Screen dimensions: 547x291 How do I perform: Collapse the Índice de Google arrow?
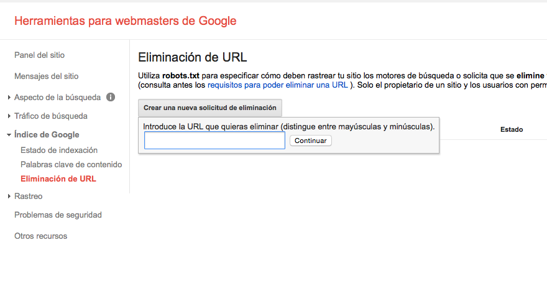pos(9,135)
